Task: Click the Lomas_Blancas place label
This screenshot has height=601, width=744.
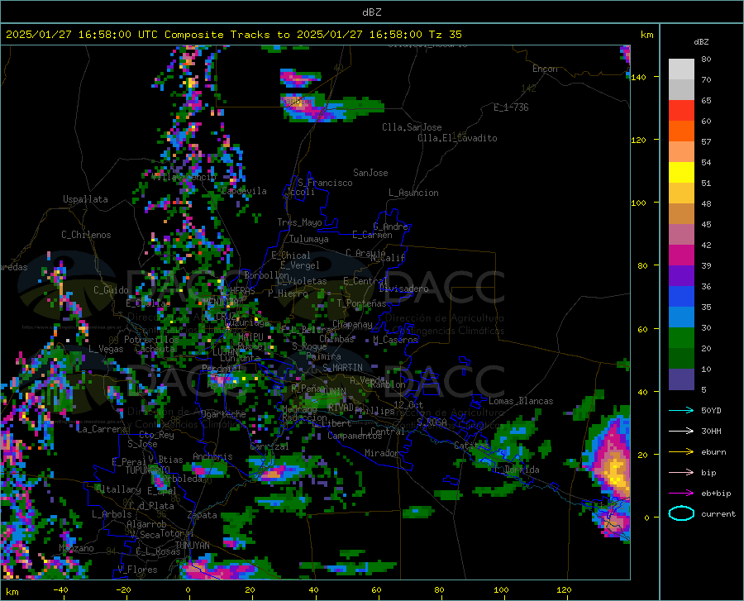Action: point(521,401)
